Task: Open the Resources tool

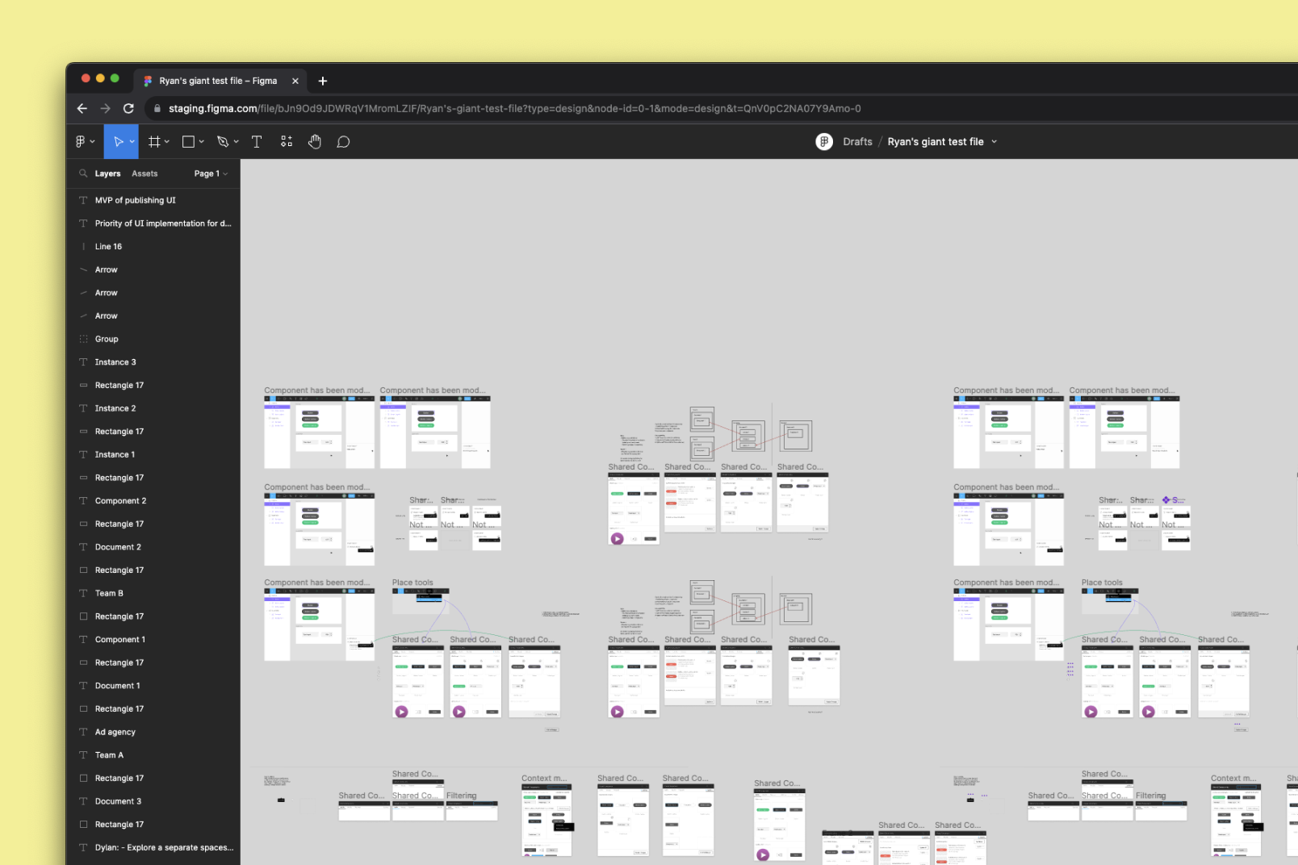Action: pyautogui.click(x=287, y=142)
